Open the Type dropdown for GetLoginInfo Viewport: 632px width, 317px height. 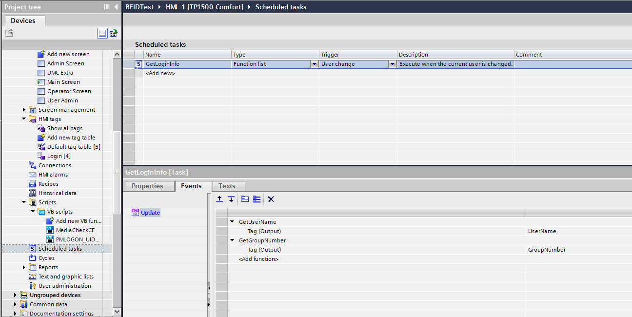pyautogui.click(x=315, y=64)
